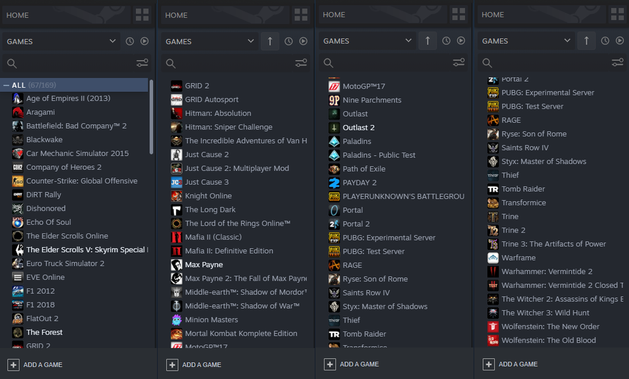
Task: Select the Long Dark game icon
Action: [177, 210]
